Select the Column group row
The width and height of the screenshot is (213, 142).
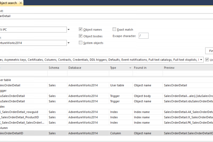tap(106, 128)
